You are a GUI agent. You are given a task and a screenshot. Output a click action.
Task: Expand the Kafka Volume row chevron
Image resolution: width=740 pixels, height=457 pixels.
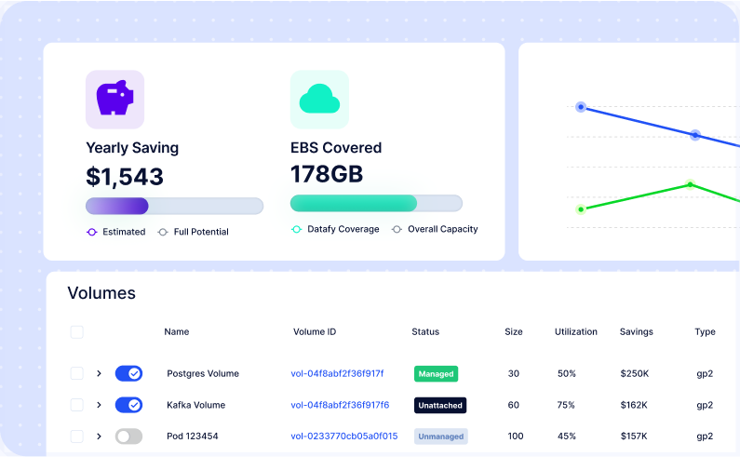[x=99, y=405]
